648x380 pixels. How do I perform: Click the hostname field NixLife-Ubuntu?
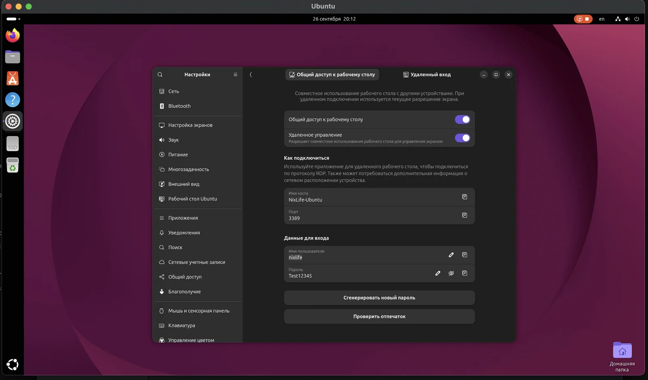pos(379,197)
